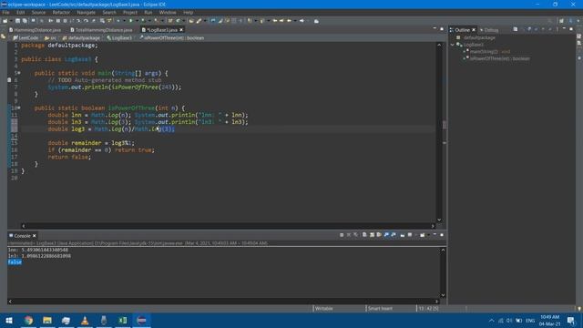
Task: Open the VLC player from taskbar
Action: (x=85, y=321)
